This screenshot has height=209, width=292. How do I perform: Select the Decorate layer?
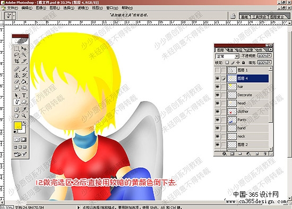pos(248,95)
